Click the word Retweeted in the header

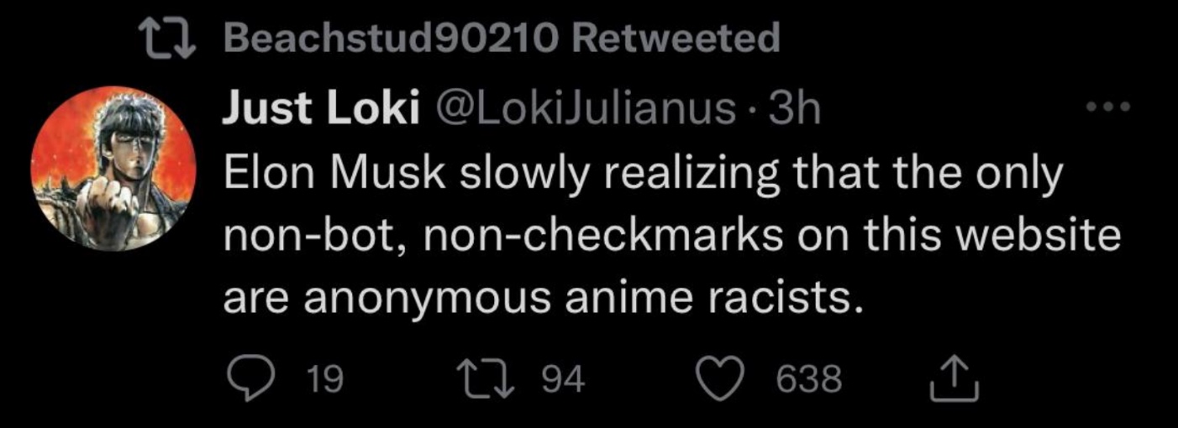tap(681, 39)
